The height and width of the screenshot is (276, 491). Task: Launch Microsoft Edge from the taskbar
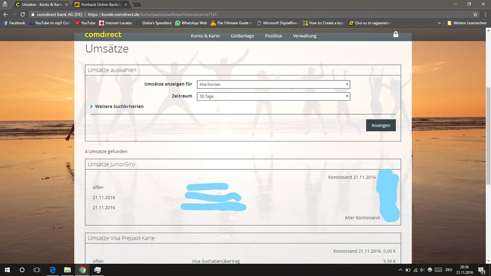(x=52, y=270)
